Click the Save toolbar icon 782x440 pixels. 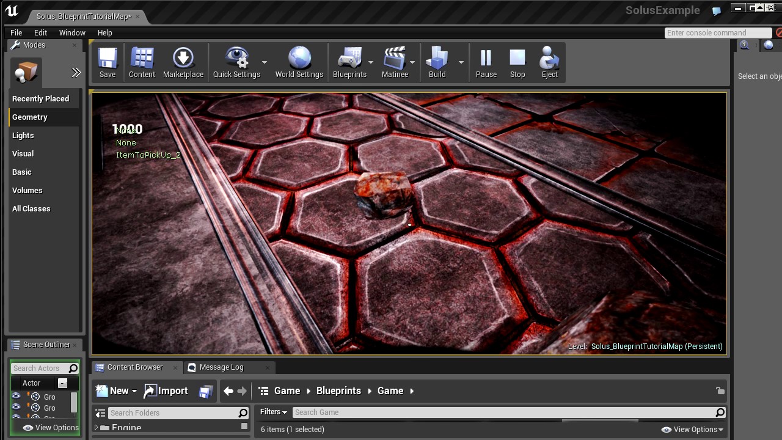(x=108, y=62)
